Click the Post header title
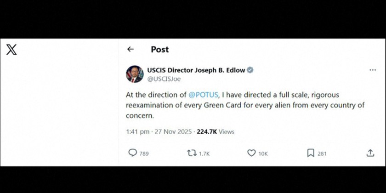The height and width of the screenshot is (193, 386). (x=159, y=49)
